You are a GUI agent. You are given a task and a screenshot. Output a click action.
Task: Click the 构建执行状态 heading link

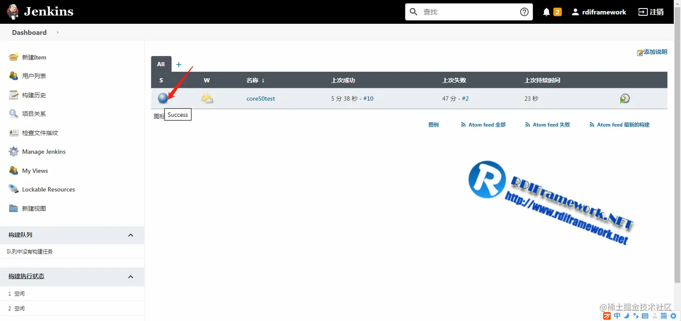coord(26,276)
